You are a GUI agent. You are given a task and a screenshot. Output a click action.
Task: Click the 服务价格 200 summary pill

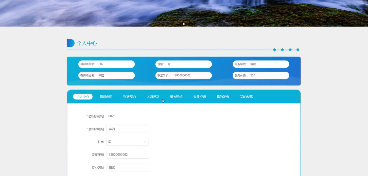[261, 75]
